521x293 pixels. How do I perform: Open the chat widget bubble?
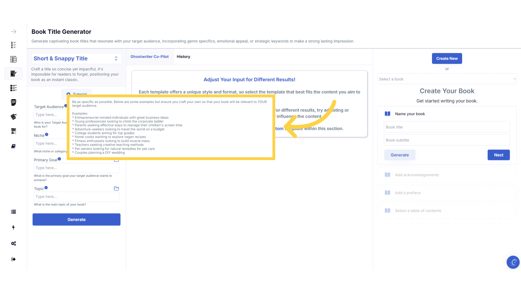point(513,262)
